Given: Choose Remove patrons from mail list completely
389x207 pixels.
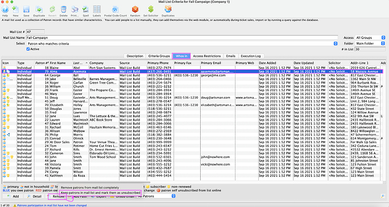Looking at the screenshot, I should pos(90,188).
